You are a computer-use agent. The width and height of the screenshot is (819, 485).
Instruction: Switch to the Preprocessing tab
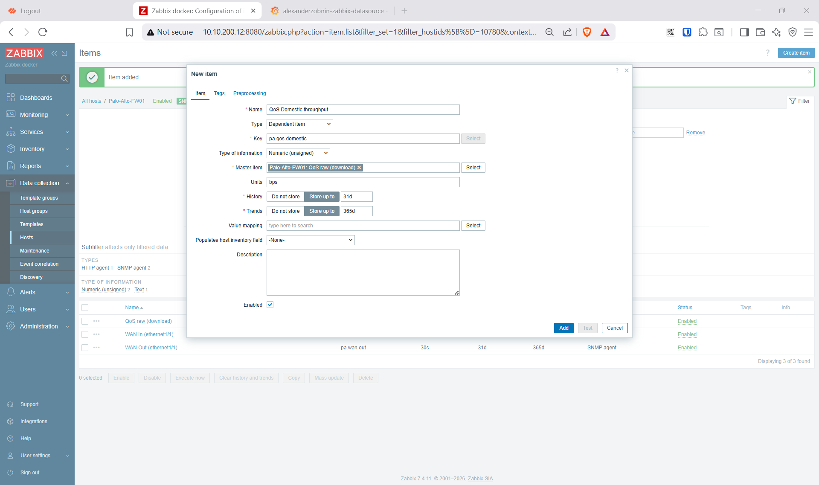pyautogui.click(x=250, y=93)
